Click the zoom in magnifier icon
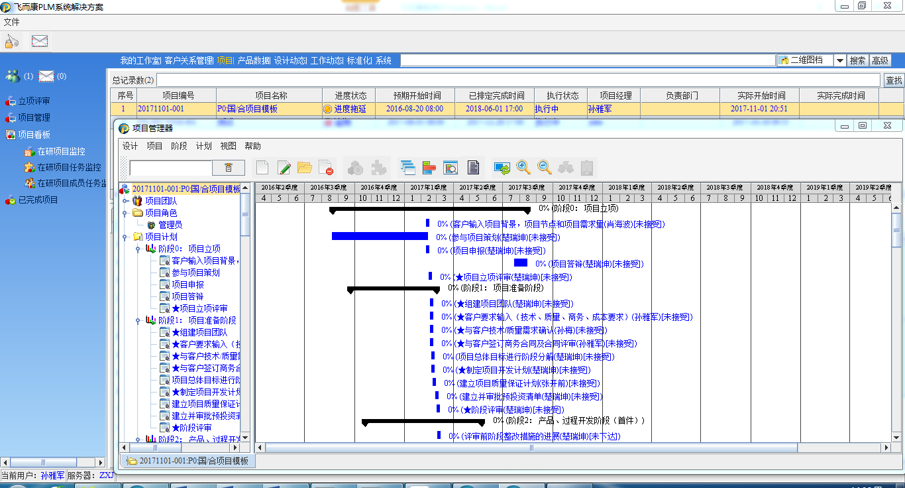Screen dimensions: 905x488 (x=523, y=168)
